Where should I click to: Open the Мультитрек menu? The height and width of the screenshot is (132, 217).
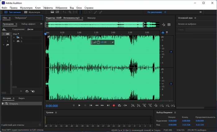(26, 8)
